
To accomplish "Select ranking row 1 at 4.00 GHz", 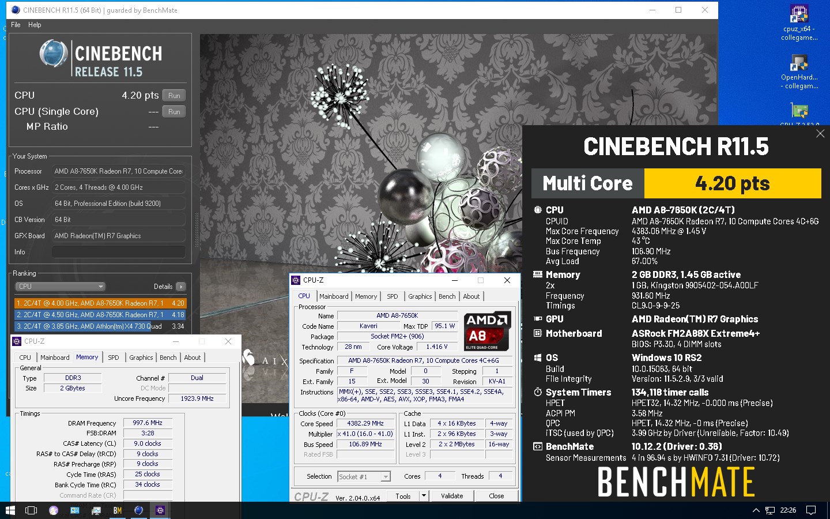I will [x=100, y=303].
